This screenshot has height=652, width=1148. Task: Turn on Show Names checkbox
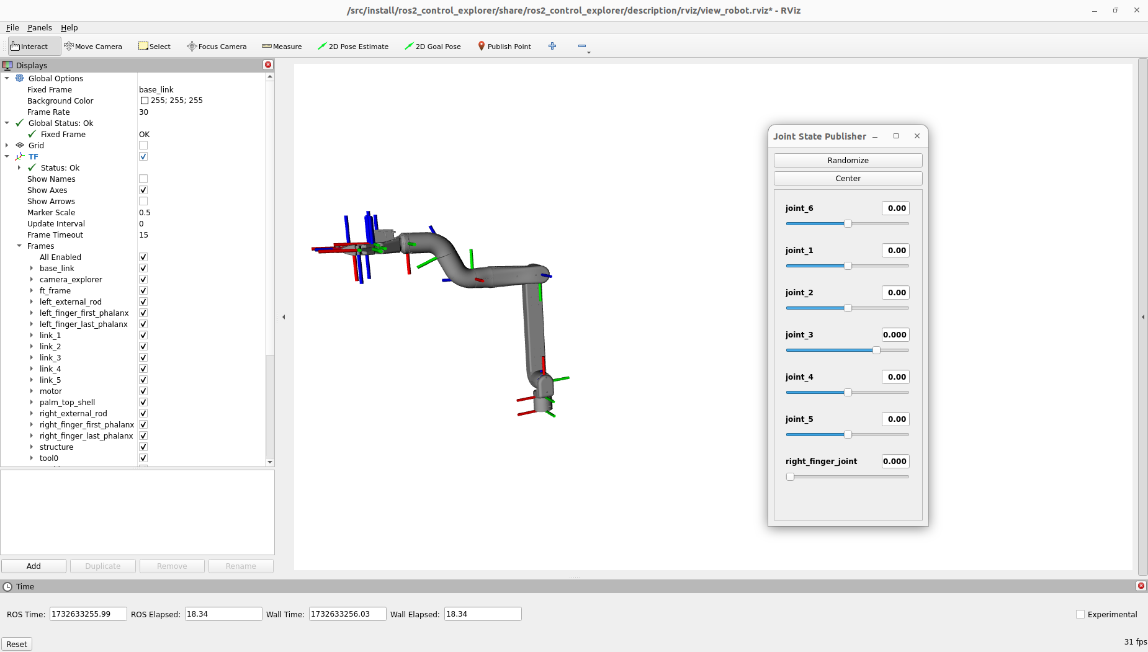[x=143, y=179]
